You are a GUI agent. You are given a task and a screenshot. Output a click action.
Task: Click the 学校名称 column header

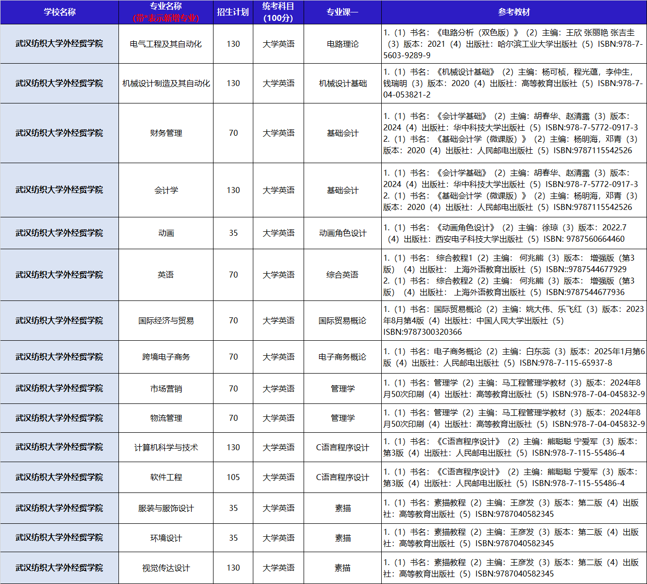pos(59,12)
